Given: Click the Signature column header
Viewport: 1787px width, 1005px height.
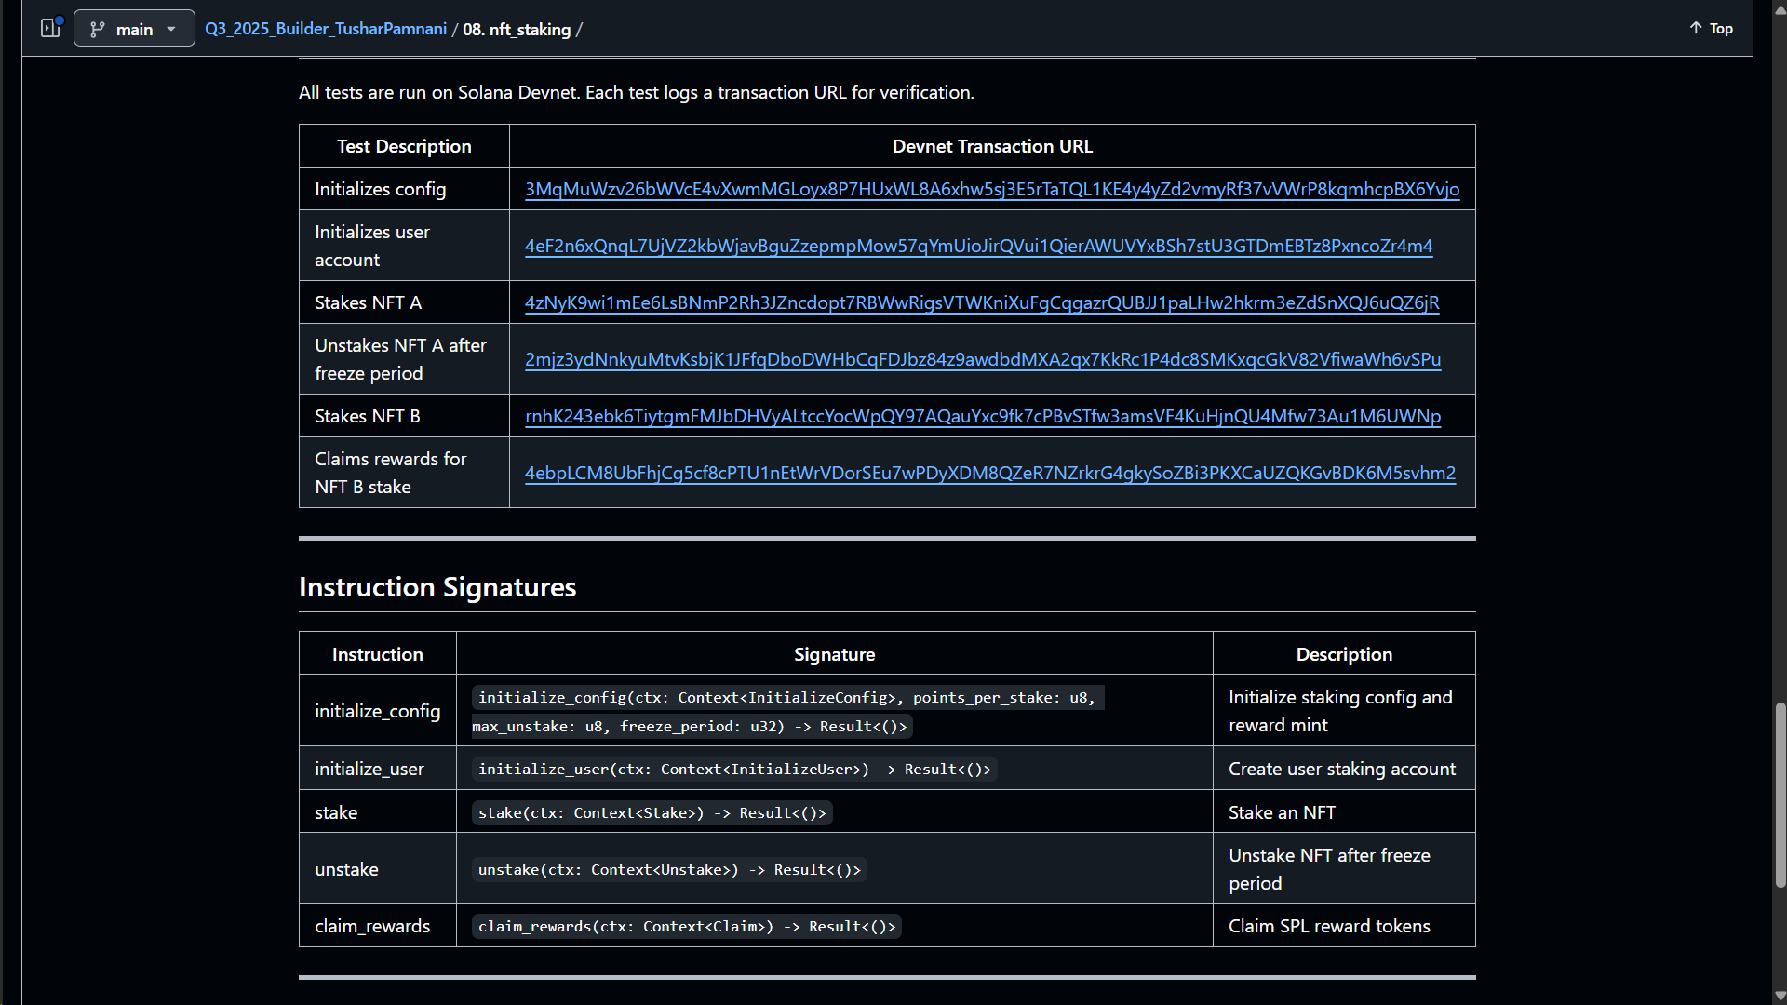Looking at the screenshot, I should (x=834, y=654).
